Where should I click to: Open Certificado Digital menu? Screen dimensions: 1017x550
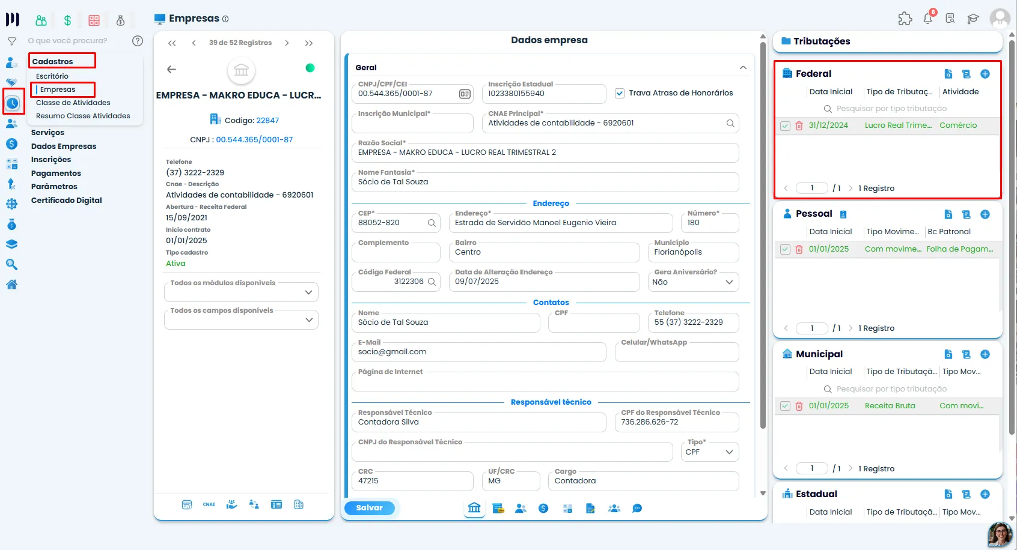coord(67,201)
